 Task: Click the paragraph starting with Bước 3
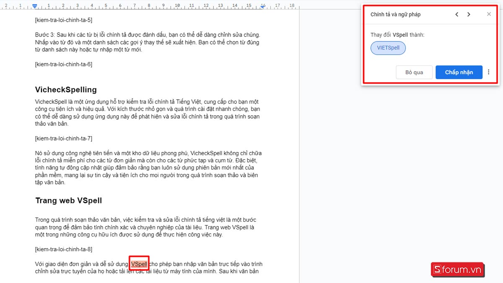click(x=147, y=42)
